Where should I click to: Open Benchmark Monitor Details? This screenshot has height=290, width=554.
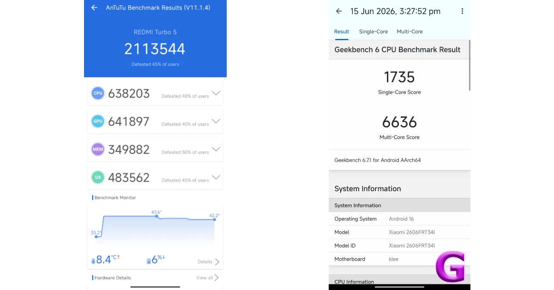[209, 262]
